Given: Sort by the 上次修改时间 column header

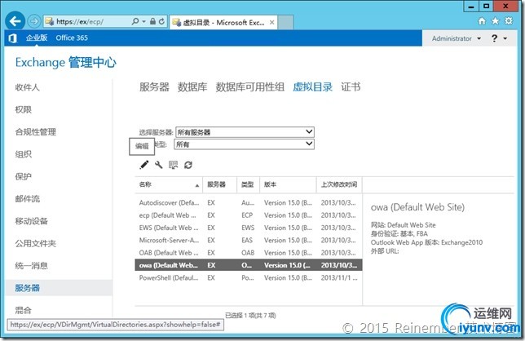Looking at the screenshot, I should click(x=339, y=184).
